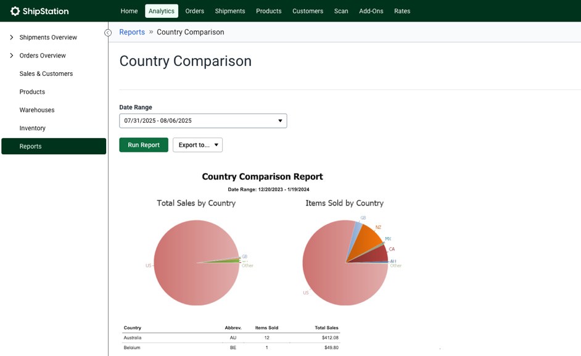Go to the Home tab

[129, 10]
